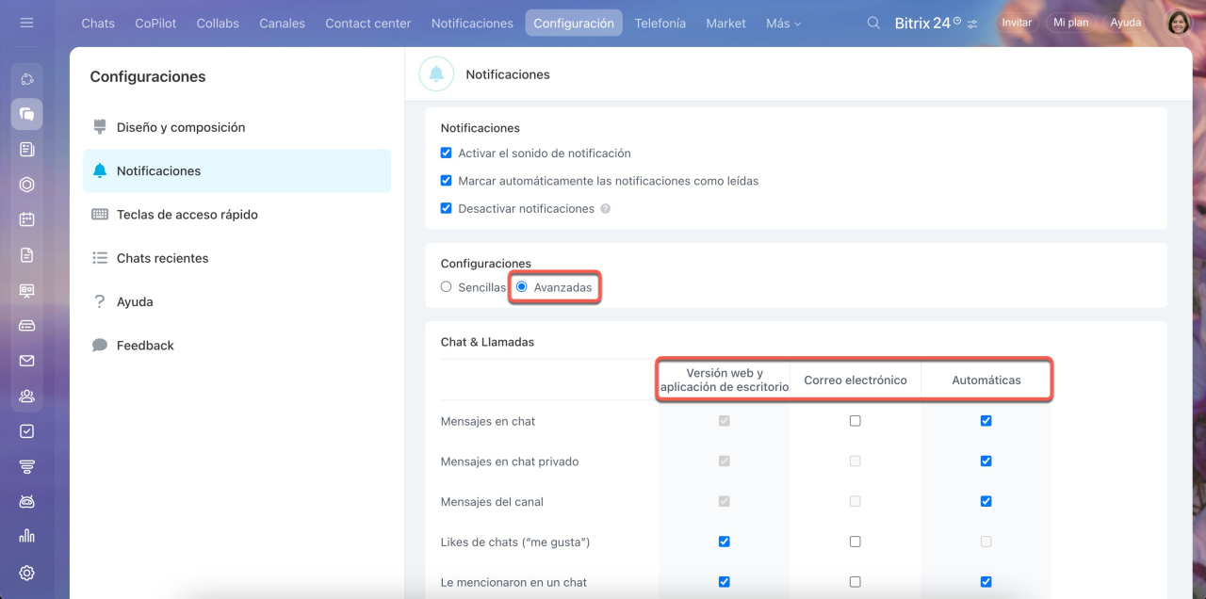Click the search magnifier icon in top bar

point(873,23)
